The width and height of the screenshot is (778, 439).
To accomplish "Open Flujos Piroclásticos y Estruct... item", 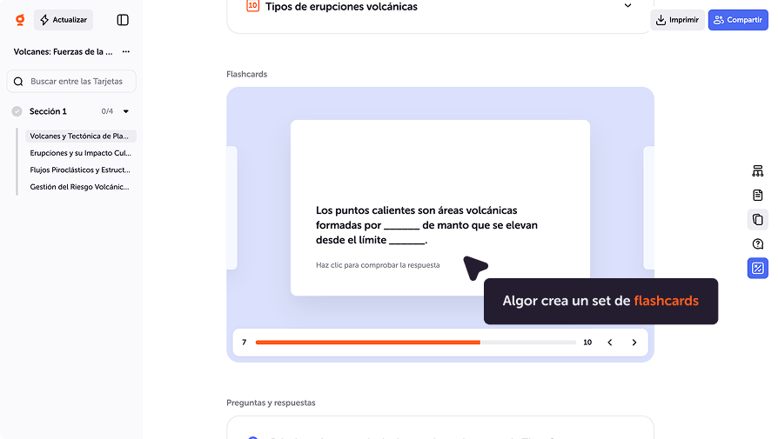I will coord(80,170).
